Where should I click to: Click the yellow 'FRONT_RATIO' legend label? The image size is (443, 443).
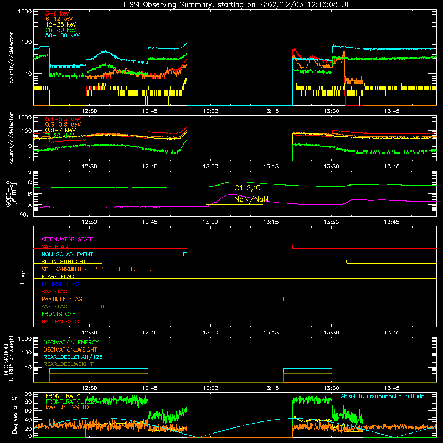pos(63,396)
